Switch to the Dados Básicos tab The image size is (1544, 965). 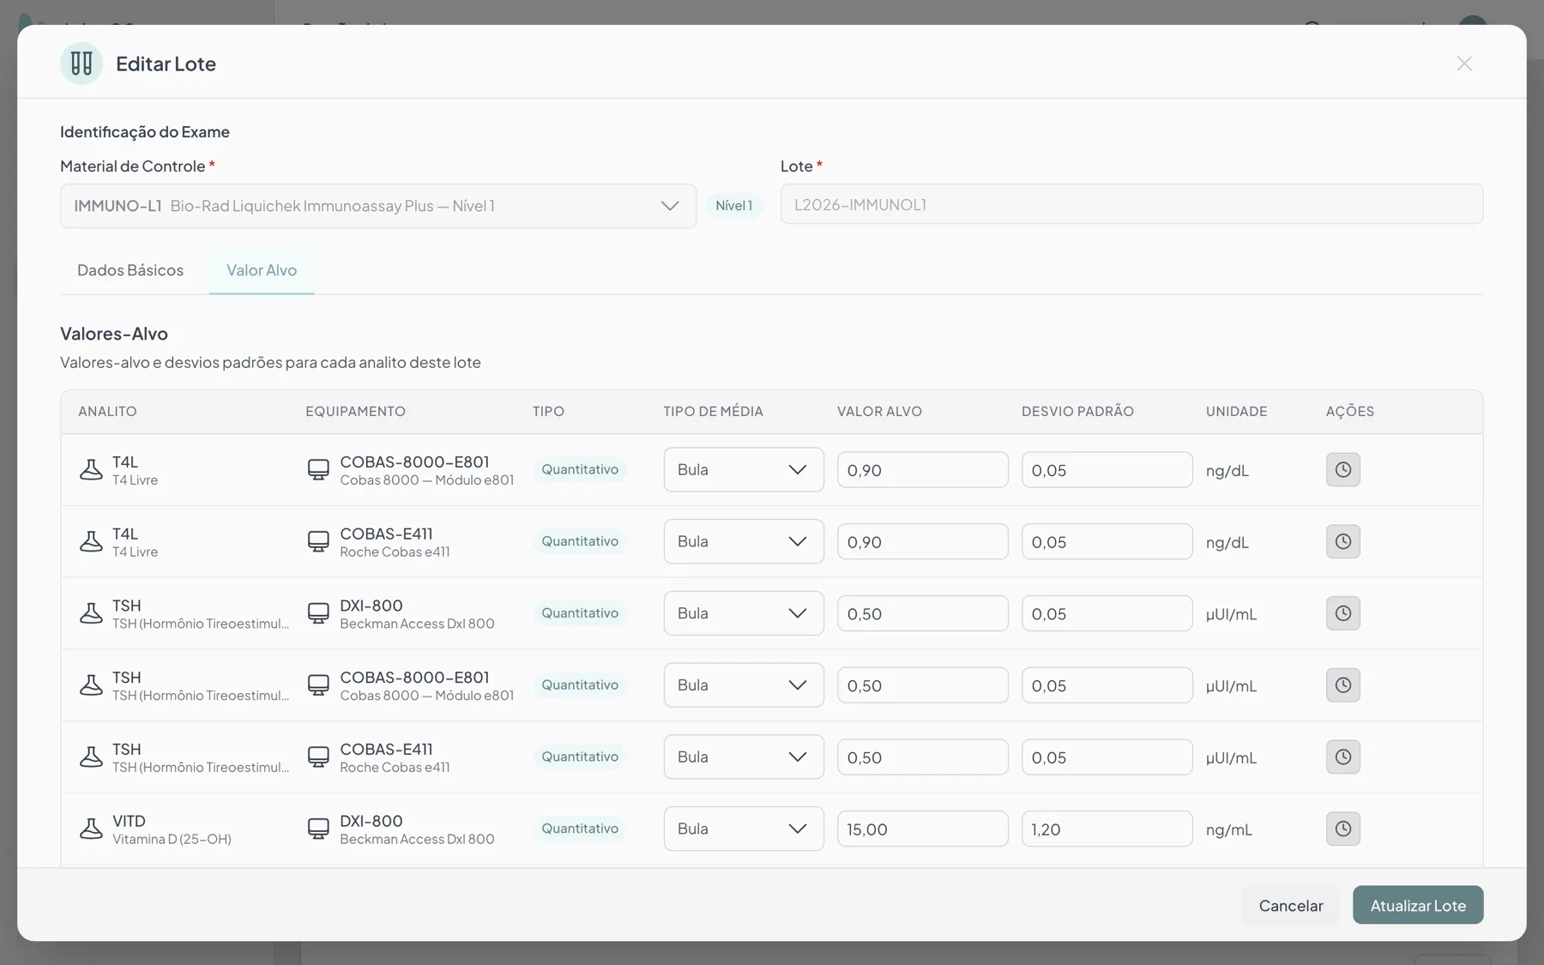click(130, 270)
